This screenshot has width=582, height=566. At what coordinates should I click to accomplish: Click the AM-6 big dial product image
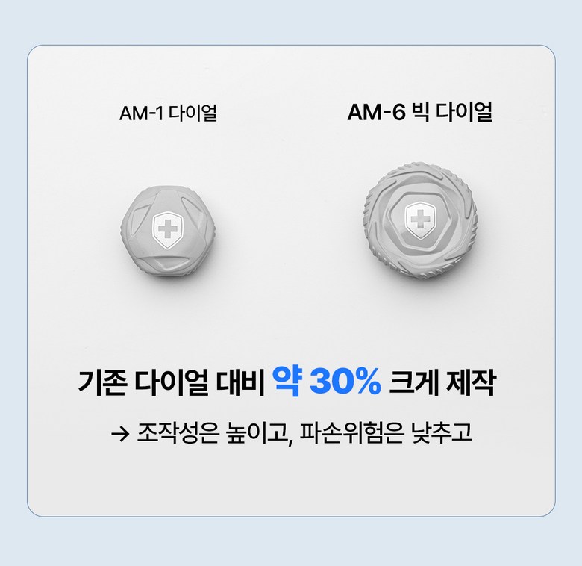pos(420,221)
